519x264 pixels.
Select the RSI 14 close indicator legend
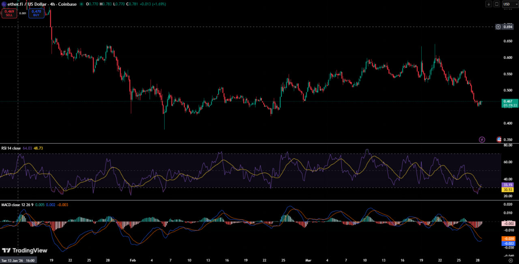pos(11,148)
